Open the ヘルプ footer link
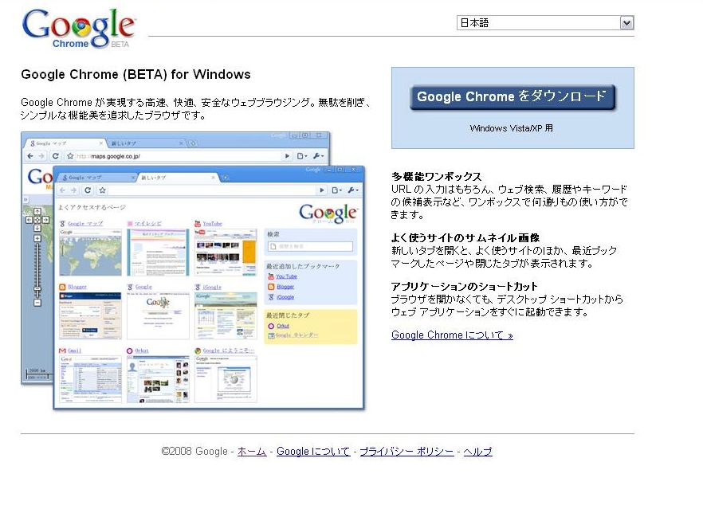Image resolution: width=703 pixels, height=513 pixels. (477, 451)
